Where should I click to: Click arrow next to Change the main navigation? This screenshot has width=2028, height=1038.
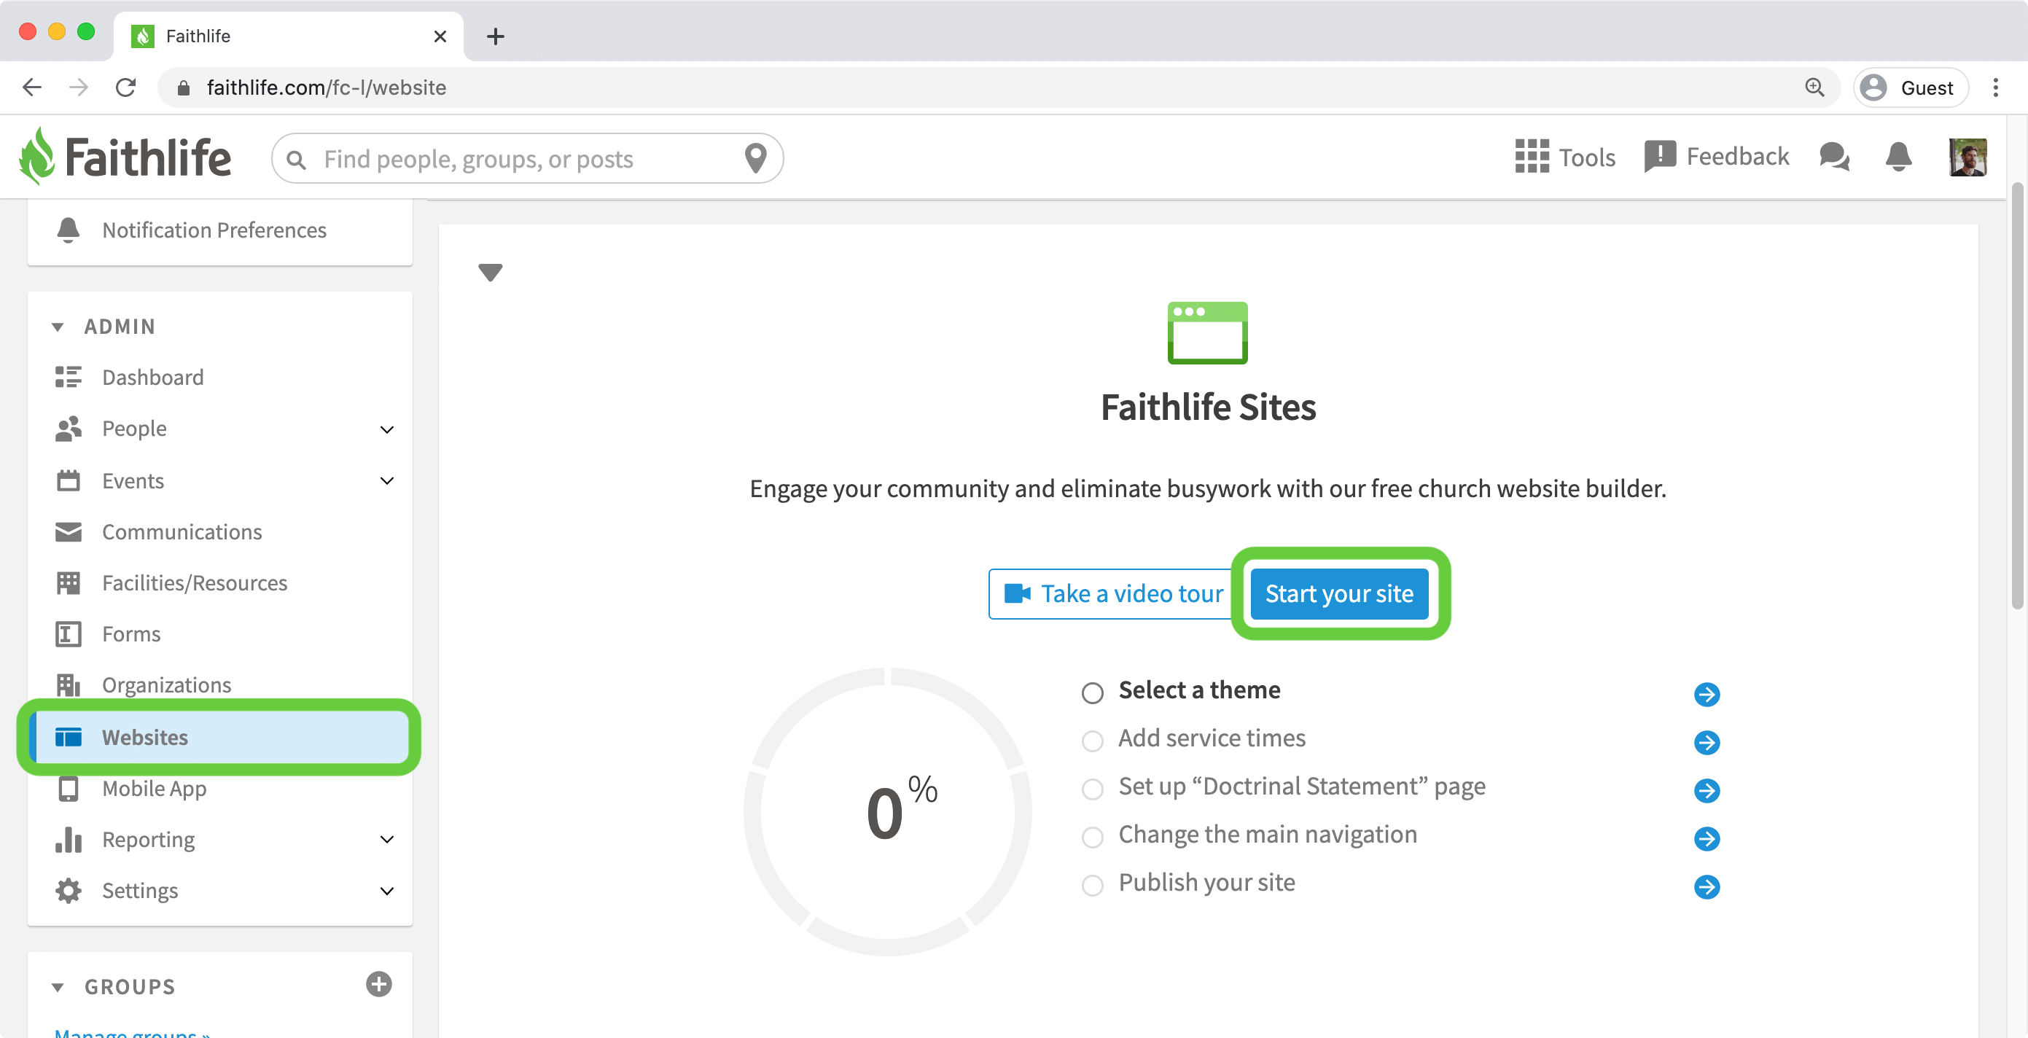(1706, 839)
